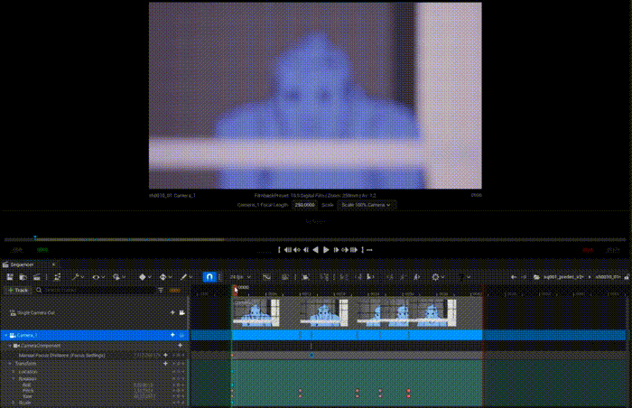632x408 pixels.
Task: Click the first camera cut thumbnail in timeline
Action: (256, 312)
